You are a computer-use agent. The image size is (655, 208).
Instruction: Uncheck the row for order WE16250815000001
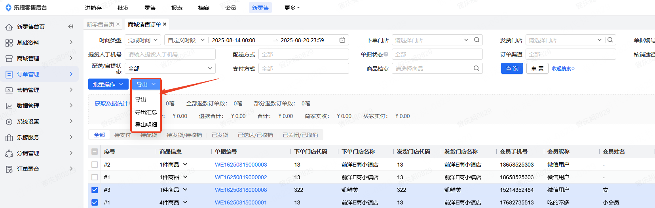point(95,202)
